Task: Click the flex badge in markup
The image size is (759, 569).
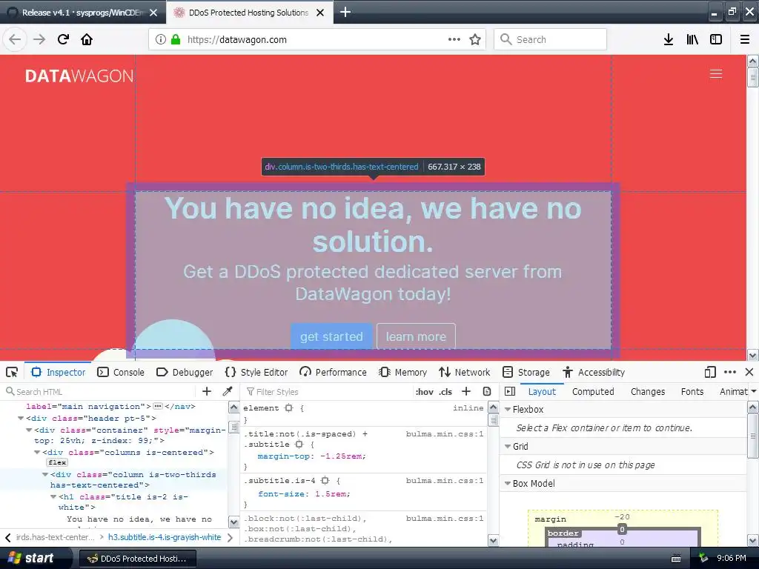Action: (57, 462)
